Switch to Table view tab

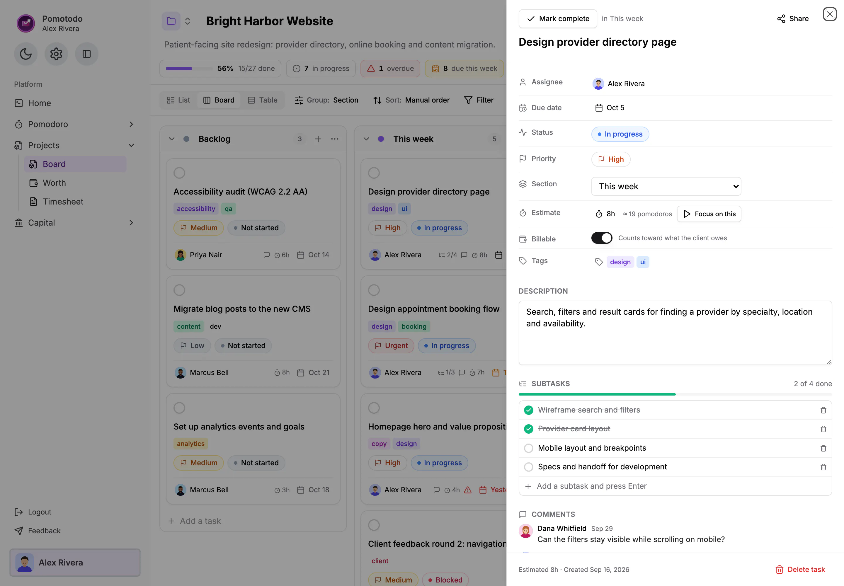click(x=263, y=100)
